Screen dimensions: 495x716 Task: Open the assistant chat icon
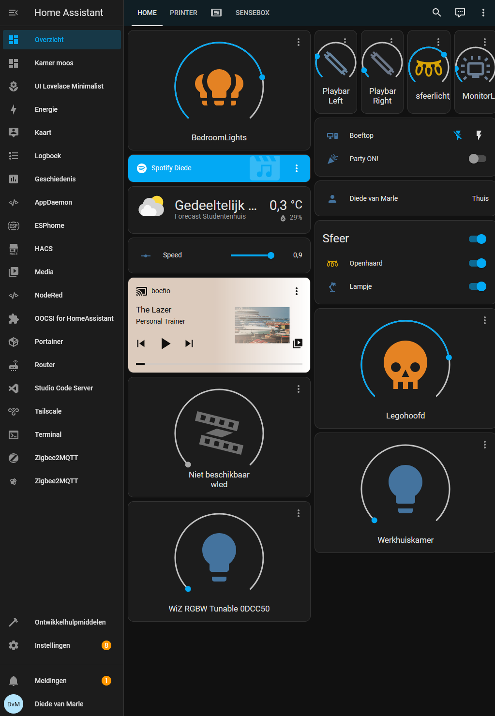(460, 13)
